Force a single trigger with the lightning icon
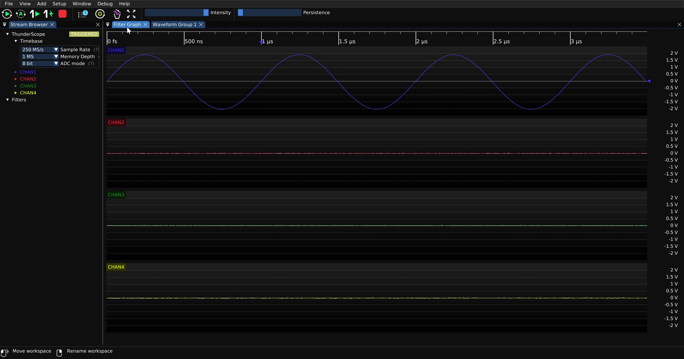 tap(48, 14)
